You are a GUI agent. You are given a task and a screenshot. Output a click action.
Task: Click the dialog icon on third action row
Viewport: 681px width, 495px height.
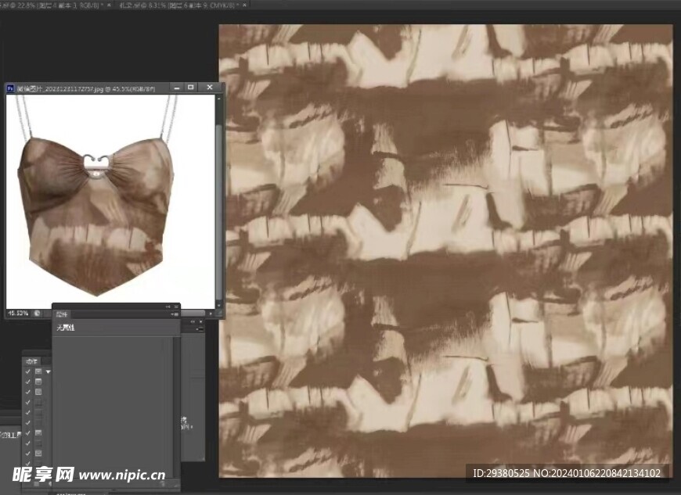tap(38, 392)
